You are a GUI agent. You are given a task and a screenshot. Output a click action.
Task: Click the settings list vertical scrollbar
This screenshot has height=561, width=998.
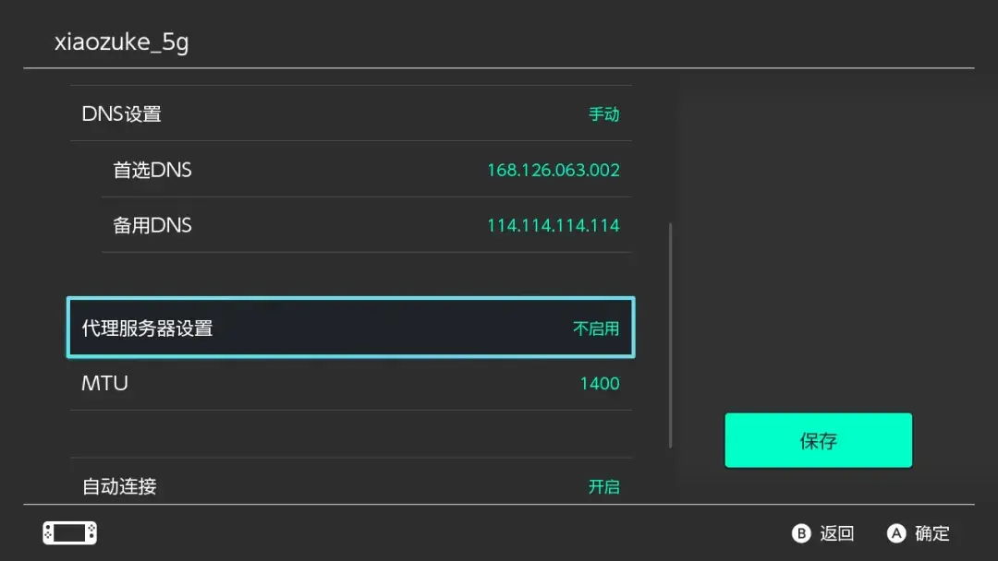tap(670, 335)
